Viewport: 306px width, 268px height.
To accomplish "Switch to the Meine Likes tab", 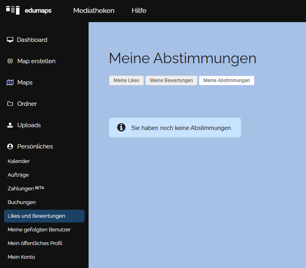I will click(x=126, y=80).
